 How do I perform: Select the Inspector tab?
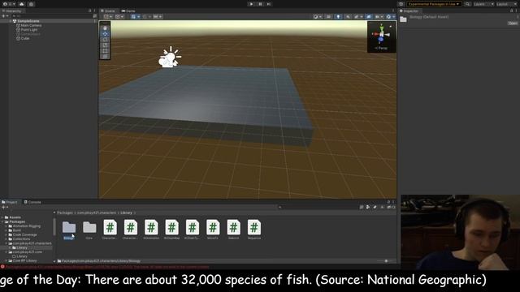(409, 11)
